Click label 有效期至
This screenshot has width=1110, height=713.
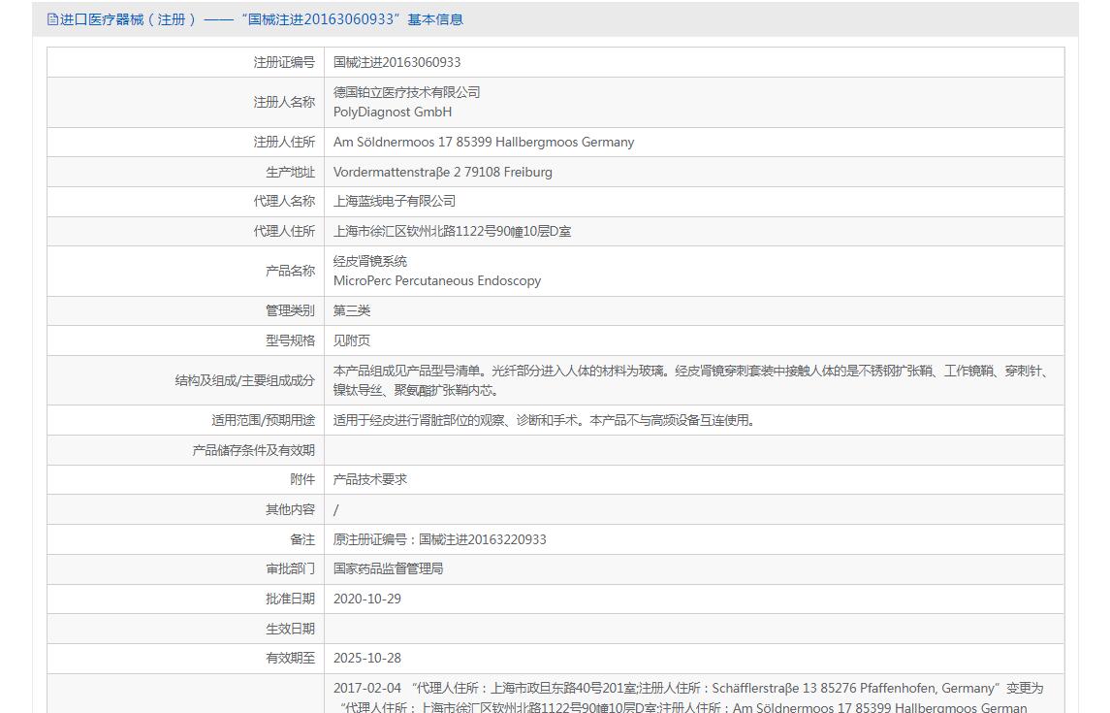[x=290, y=658]
